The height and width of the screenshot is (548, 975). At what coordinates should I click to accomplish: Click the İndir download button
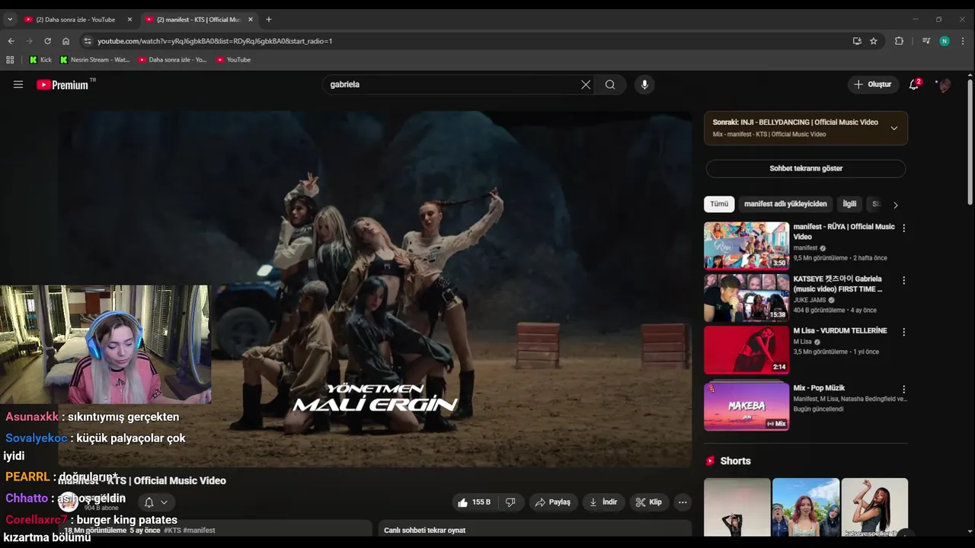604,502
